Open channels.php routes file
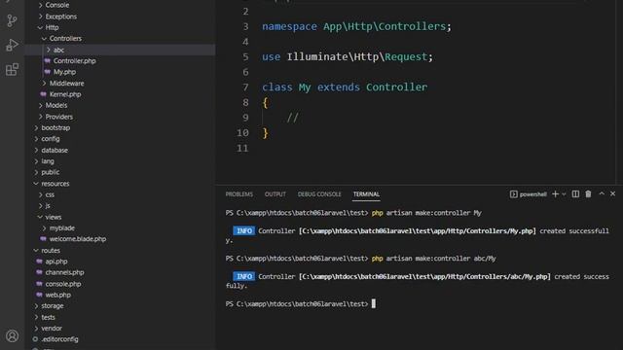The height and width of the screenshot is (350, 623). (65, 272)
